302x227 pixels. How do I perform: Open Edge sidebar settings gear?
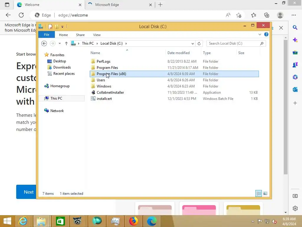295,208
